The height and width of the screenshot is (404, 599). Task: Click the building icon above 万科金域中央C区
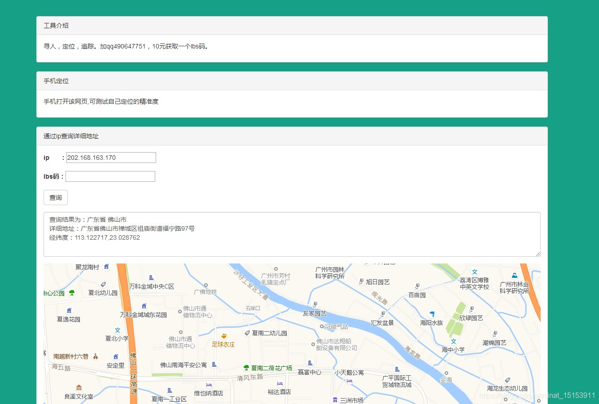click(x=151, y=278)
